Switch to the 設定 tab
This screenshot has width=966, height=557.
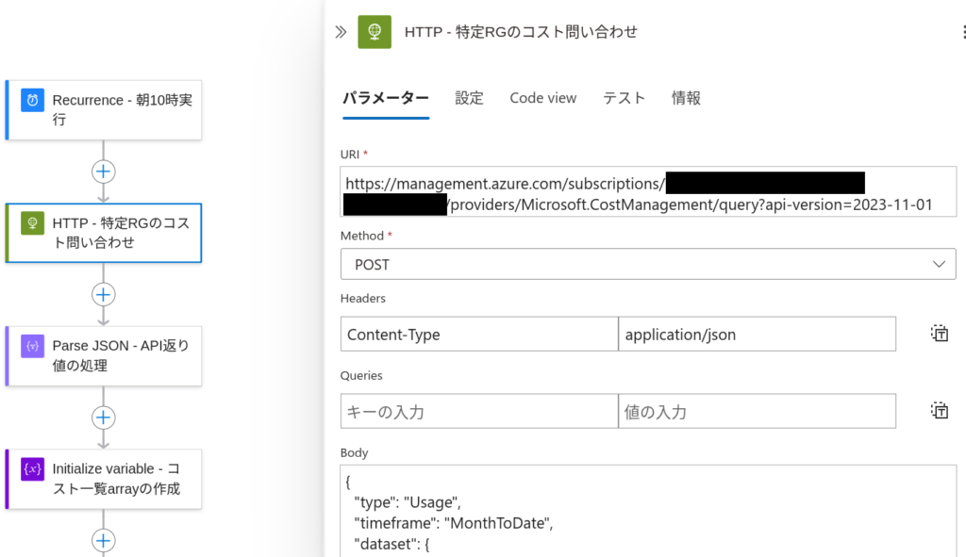point(469,98)
